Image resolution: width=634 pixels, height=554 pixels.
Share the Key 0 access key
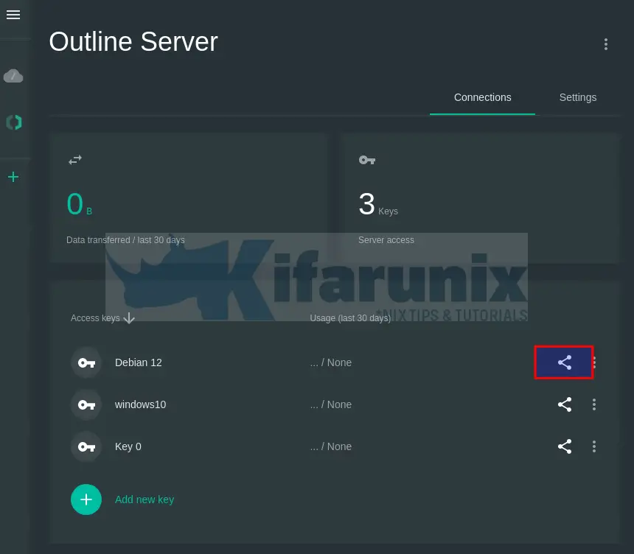pos(564,446)
